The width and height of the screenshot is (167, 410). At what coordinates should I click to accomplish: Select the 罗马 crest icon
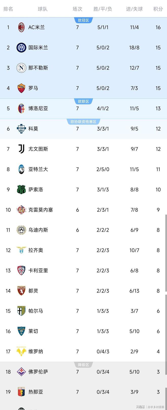21,88
